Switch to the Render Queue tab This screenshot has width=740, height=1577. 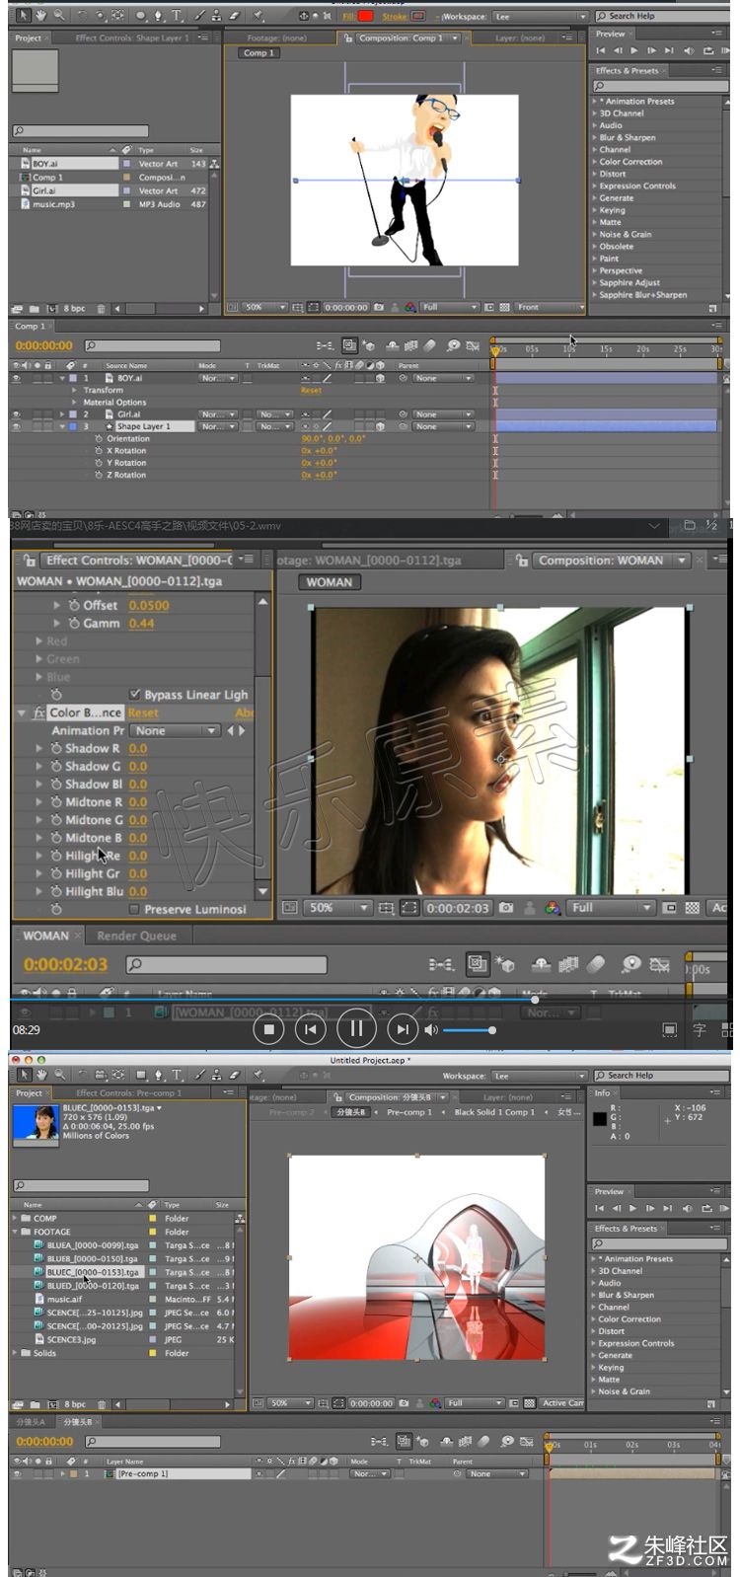(136, 936)
